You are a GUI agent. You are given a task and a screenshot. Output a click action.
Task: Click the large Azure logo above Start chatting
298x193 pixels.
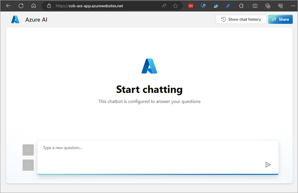click(x=150, y=66)
